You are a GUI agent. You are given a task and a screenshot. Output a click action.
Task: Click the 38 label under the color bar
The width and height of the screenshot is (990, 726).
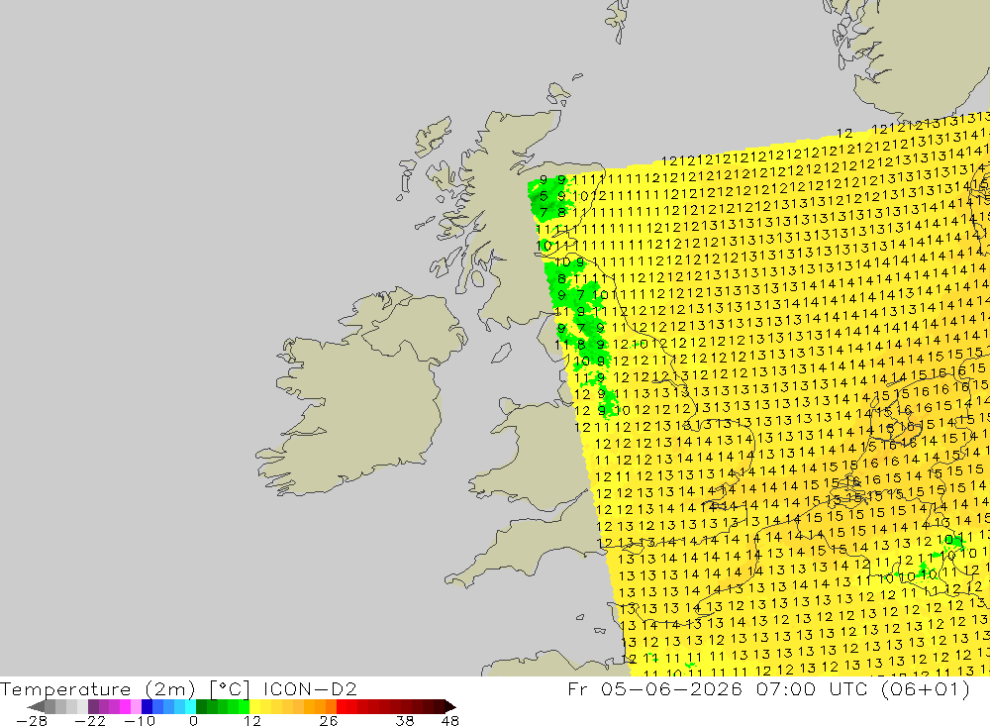405,720
